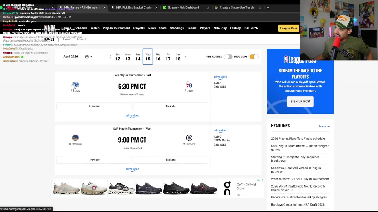Open 2026 Play-In, Playoffs & Finals schedule headline
The image size is (378, 212).
298,138
